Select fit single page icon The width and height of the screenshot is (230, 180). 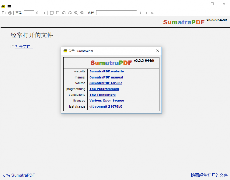coord(58,13)
